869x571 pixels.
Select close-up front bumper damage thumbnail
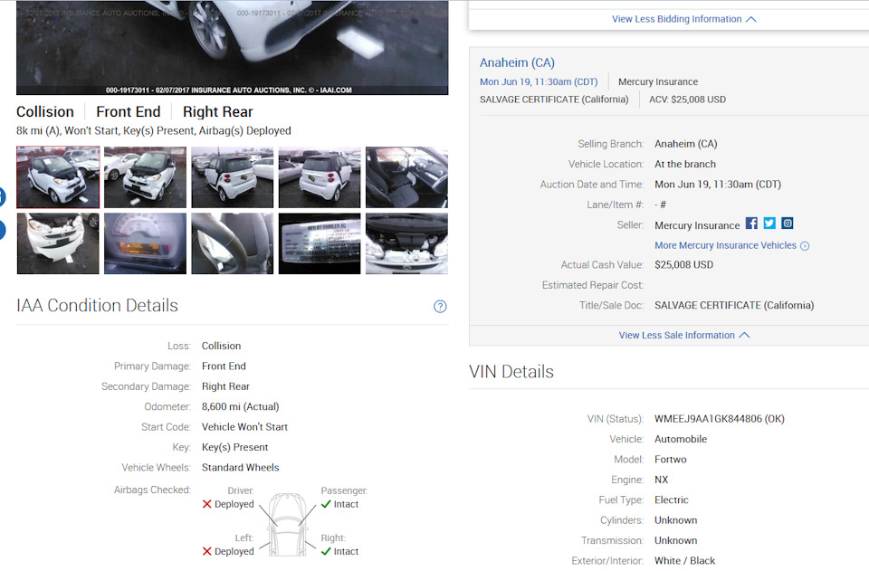click(58, 243)
